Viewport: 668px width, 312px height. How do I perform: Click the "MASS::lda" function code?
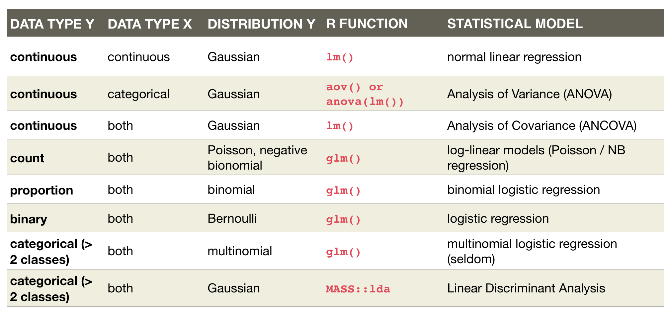tap(358, 289)
